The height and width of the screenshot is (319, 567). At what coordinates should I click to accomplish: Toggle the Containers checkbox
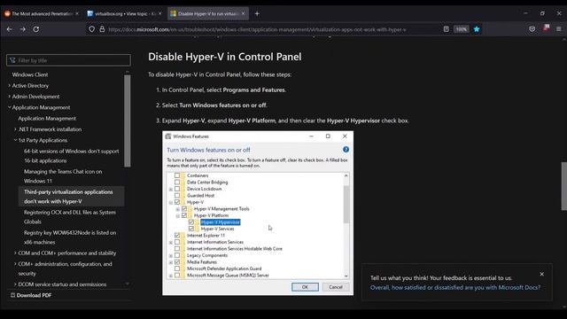pyautogui.click(x=177, y=175)
